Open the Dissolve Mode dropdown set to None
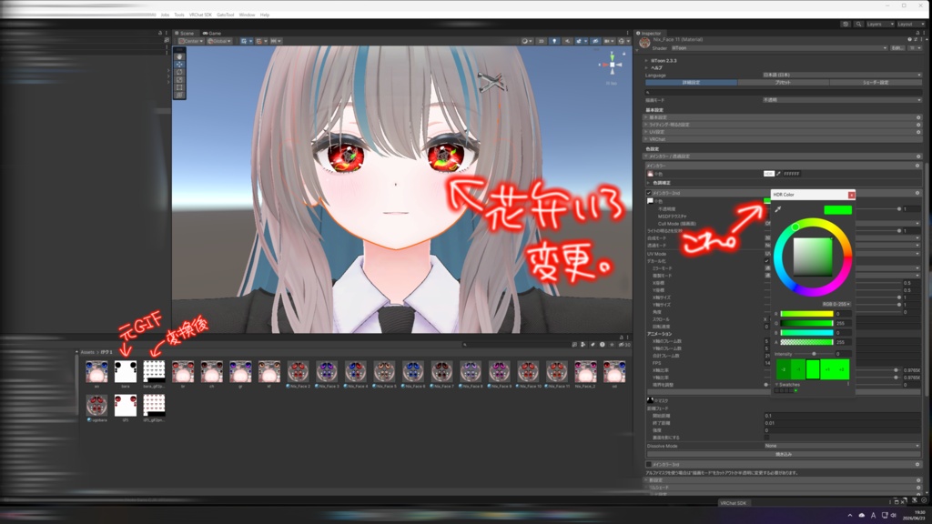The height and width of the screenshot is (524, 932). click(x=842, y=446)
